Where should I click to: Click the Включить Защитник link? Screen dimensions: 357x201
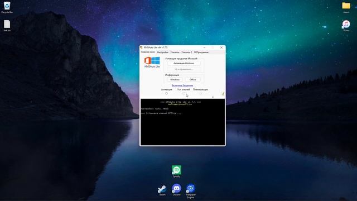(182, 85)
